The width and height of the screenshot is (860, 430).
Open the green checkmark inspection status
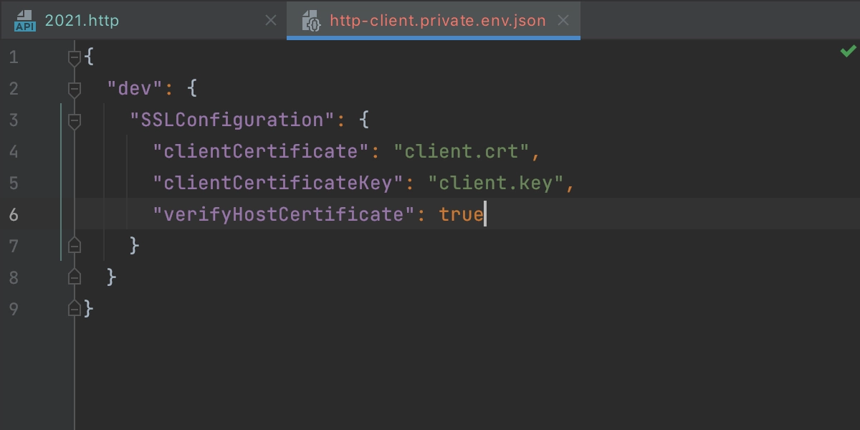(x=848, y=51)
